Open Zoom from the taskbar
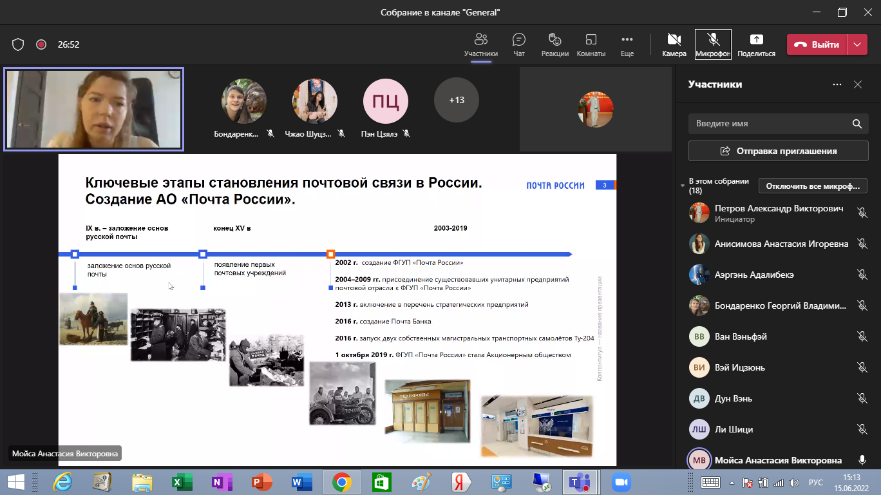This screenshot has width=881, height=495. pos(620,482)
